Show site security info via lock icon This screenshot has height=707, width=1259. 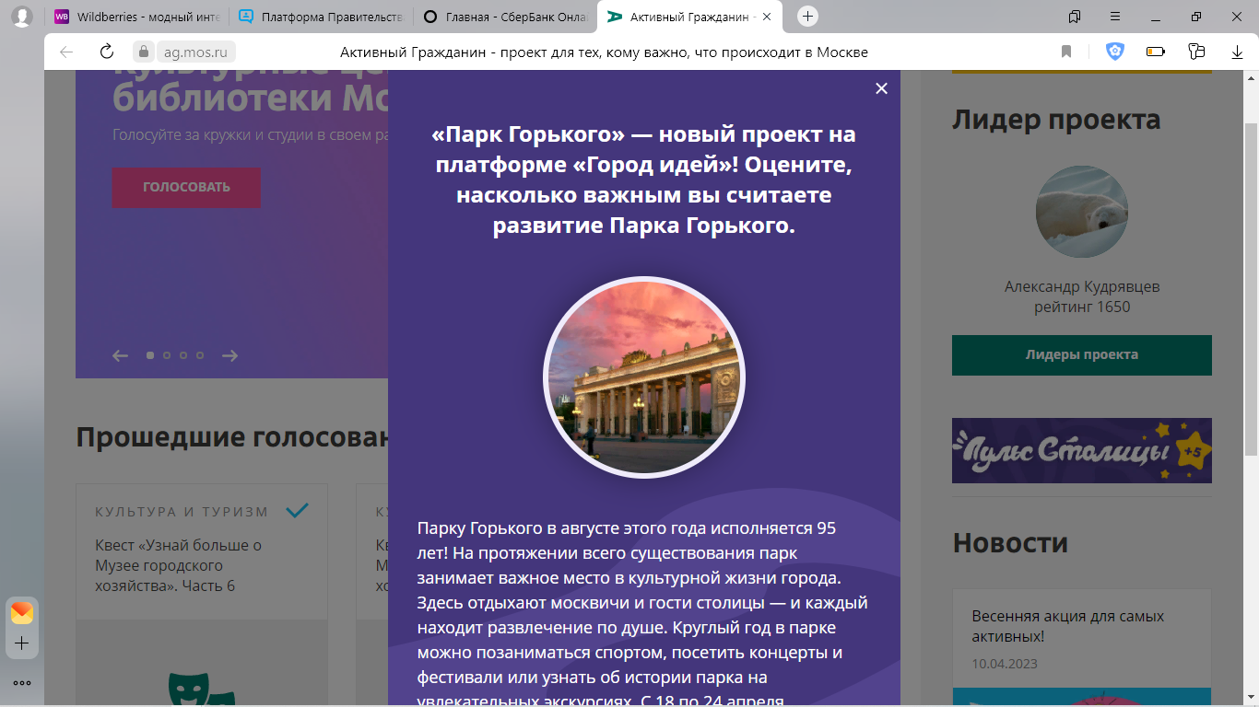click(x=142, y=52)
